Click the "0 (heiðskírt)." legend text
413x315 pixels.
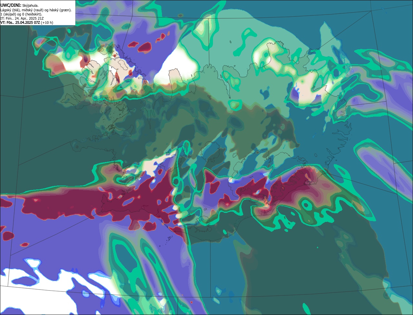[32, 14]
